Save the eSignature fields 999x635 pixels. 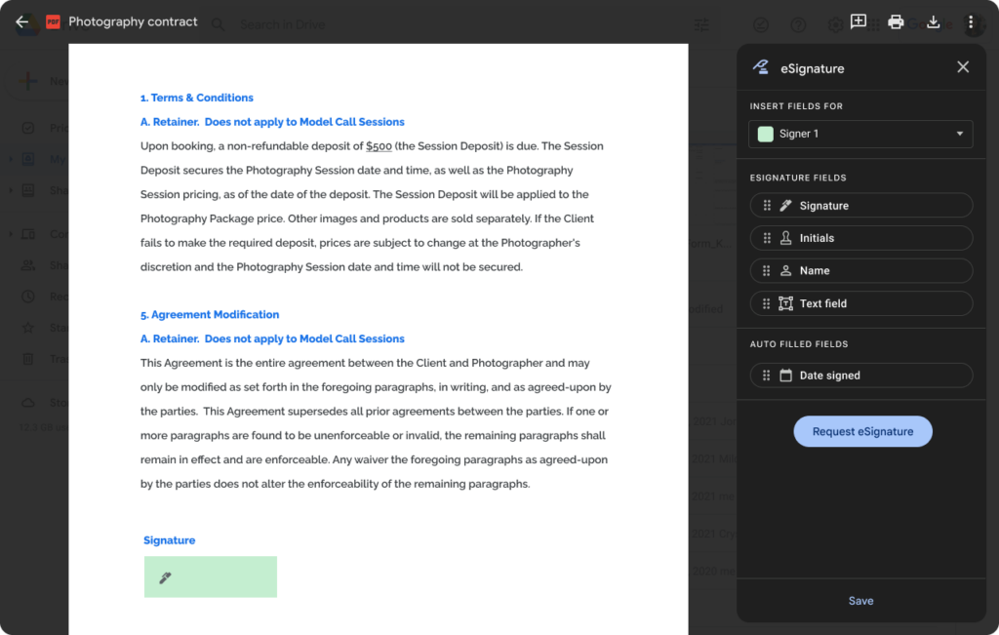860,601
